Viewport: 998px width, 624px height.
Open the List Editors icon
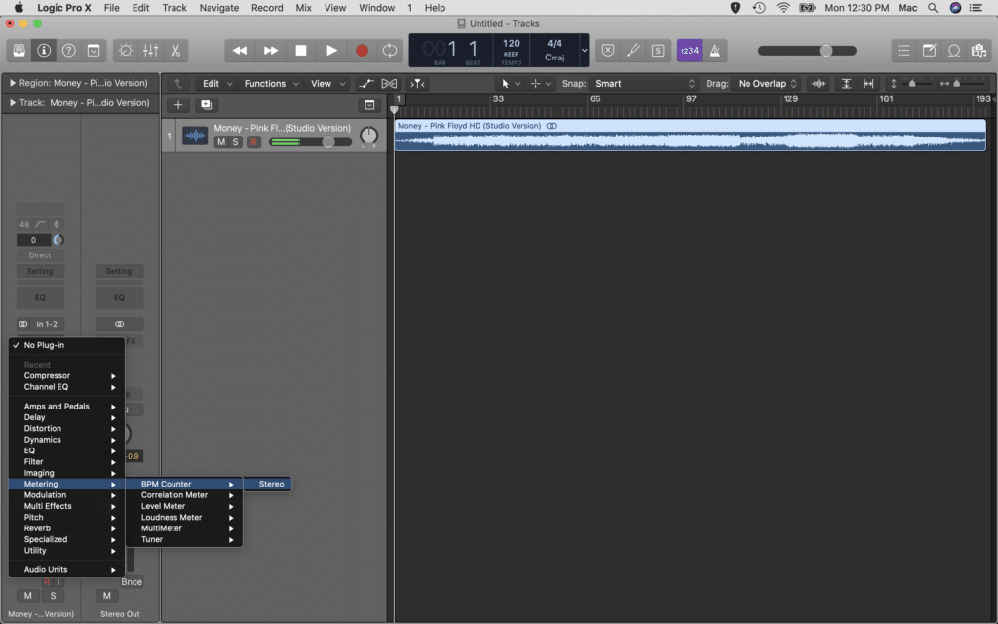coord(904,50)
